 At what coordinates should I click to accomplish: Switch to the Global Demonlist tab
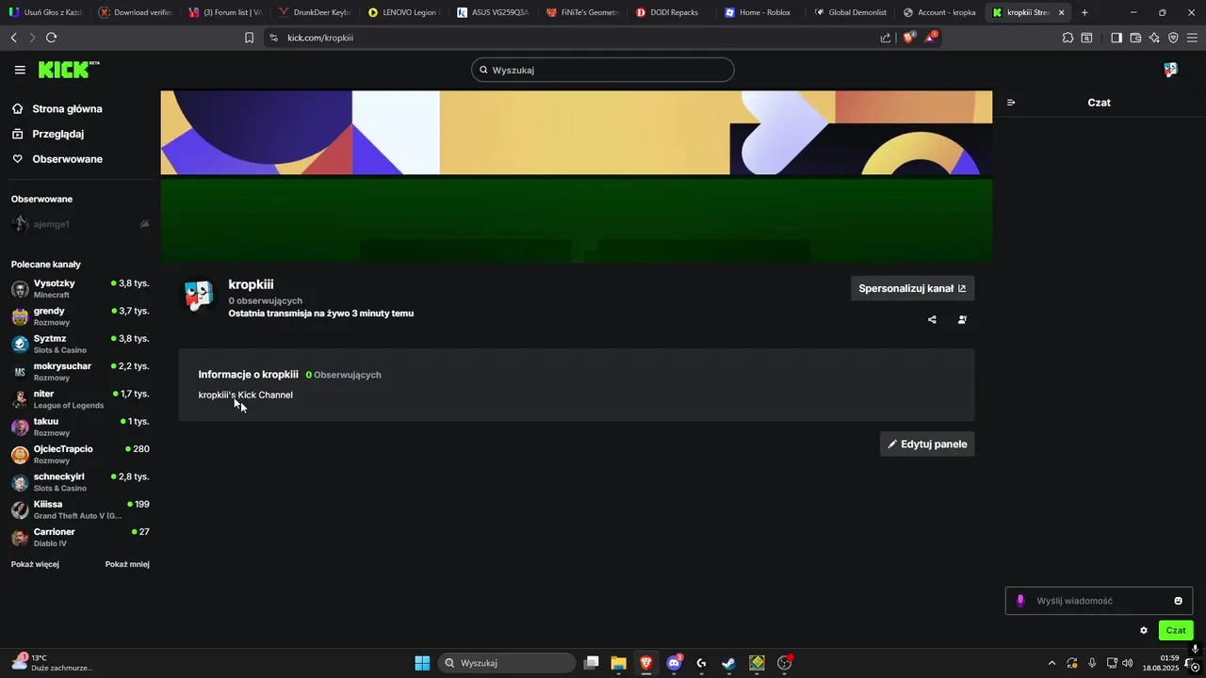(850, 12)
